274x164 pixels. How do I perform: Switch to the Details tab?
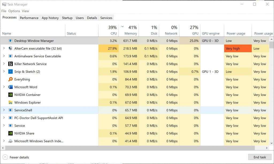coord(92,18)
